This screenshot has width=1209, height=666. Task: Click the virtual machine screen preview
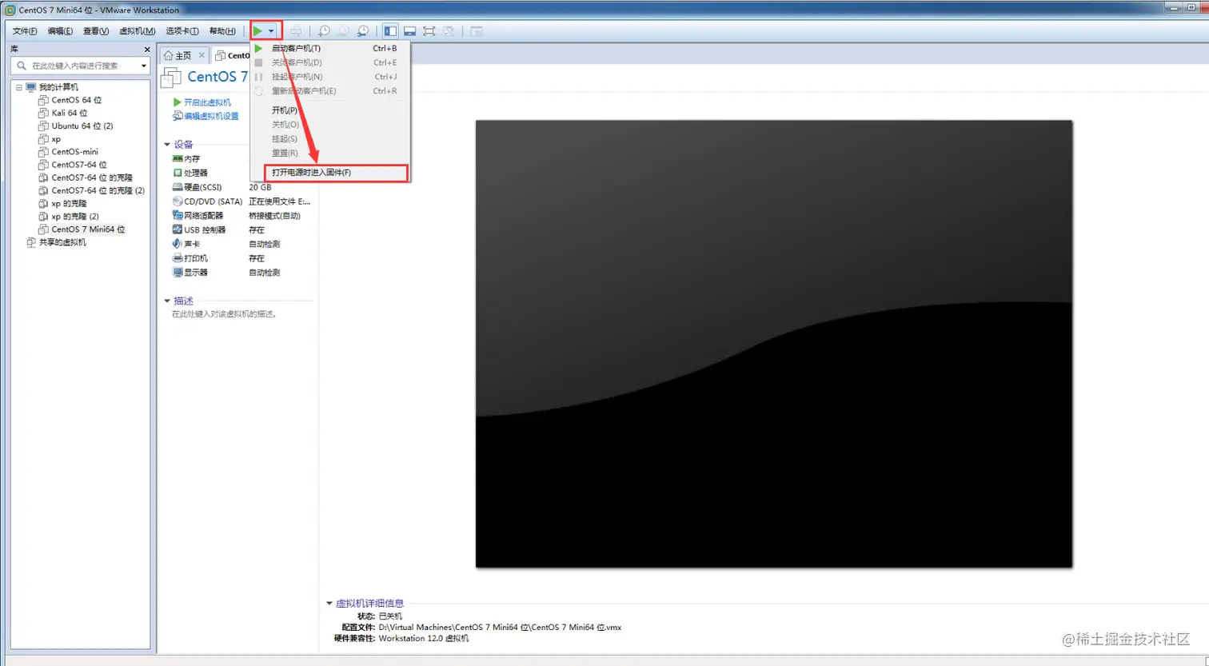pyautogui.click(x=774, y=344)
